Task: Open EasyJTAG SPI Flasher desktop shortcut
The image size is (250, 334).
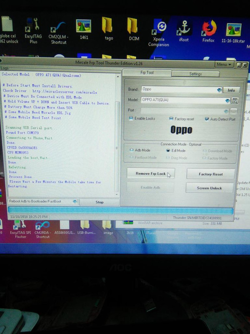Action: tap(20, 229)
